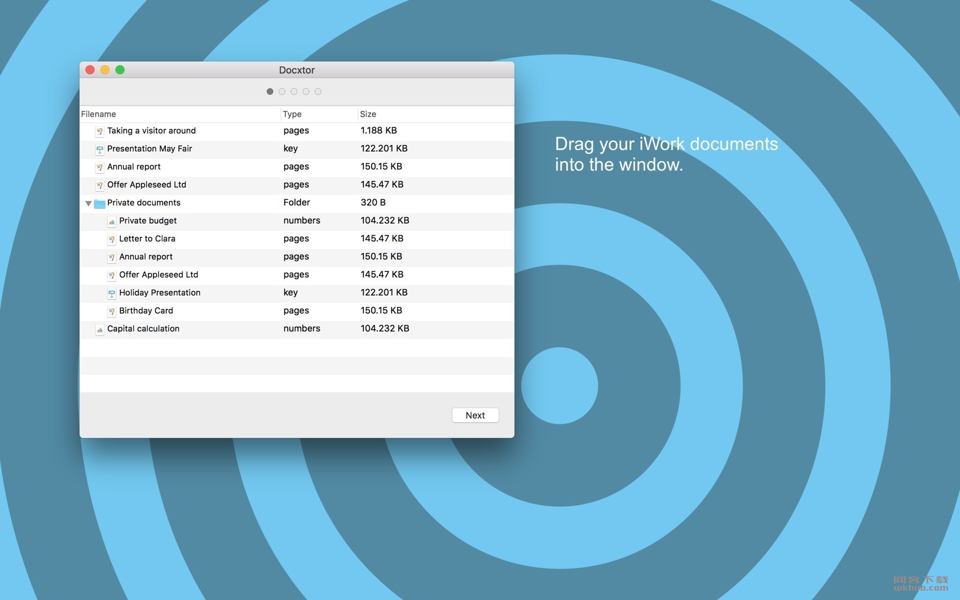Click the size of Letter to Clara
This screenshot has height=600, width=960.
coord(382,239)
